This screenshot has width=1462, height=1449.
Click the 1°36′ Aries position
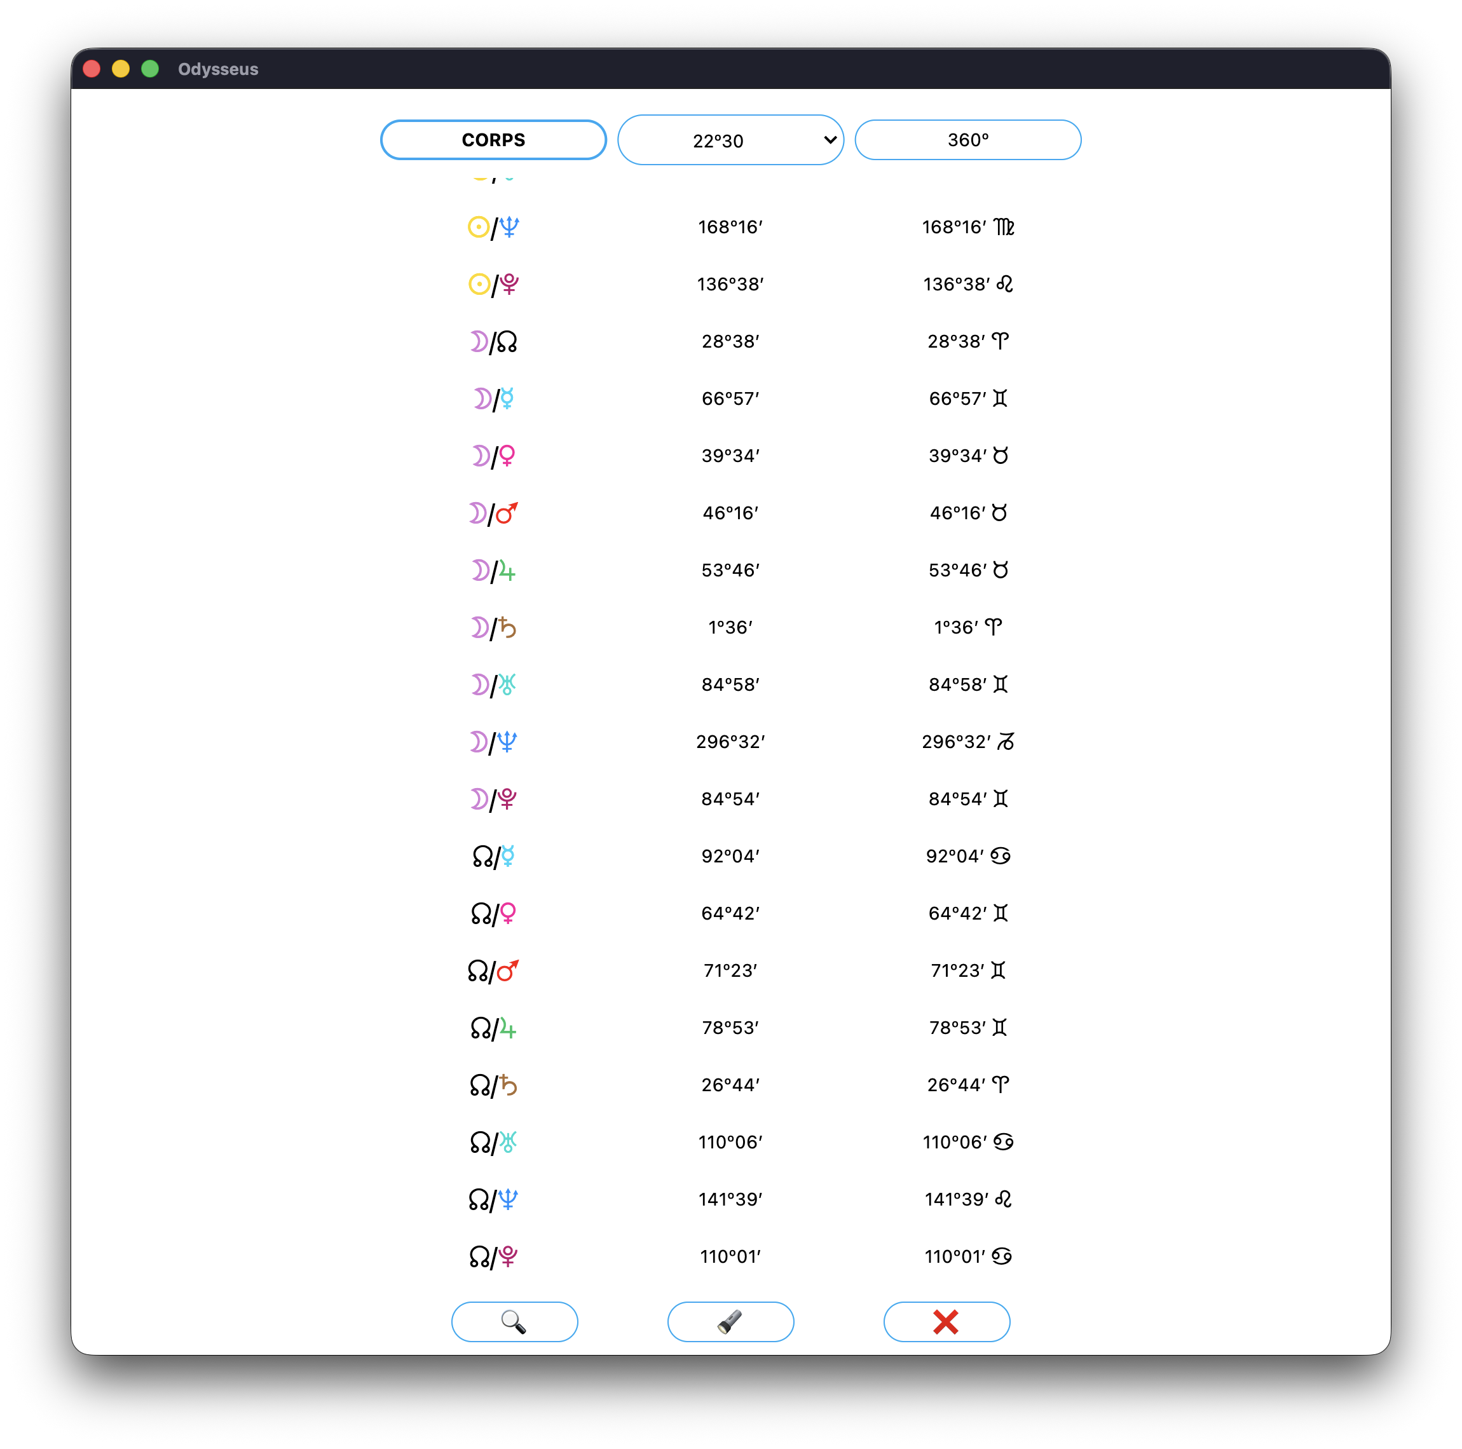pos(967,627)
